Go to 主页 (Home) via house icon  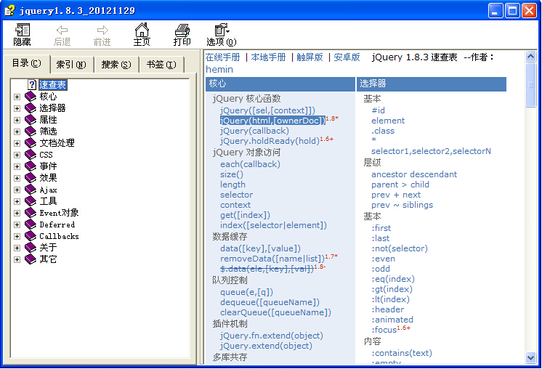tap(142, 30)
